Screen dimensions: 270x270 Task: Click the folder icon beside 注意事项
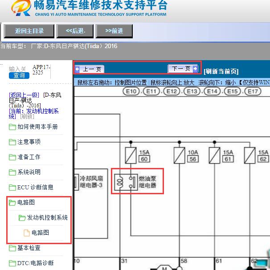point(12,142)
